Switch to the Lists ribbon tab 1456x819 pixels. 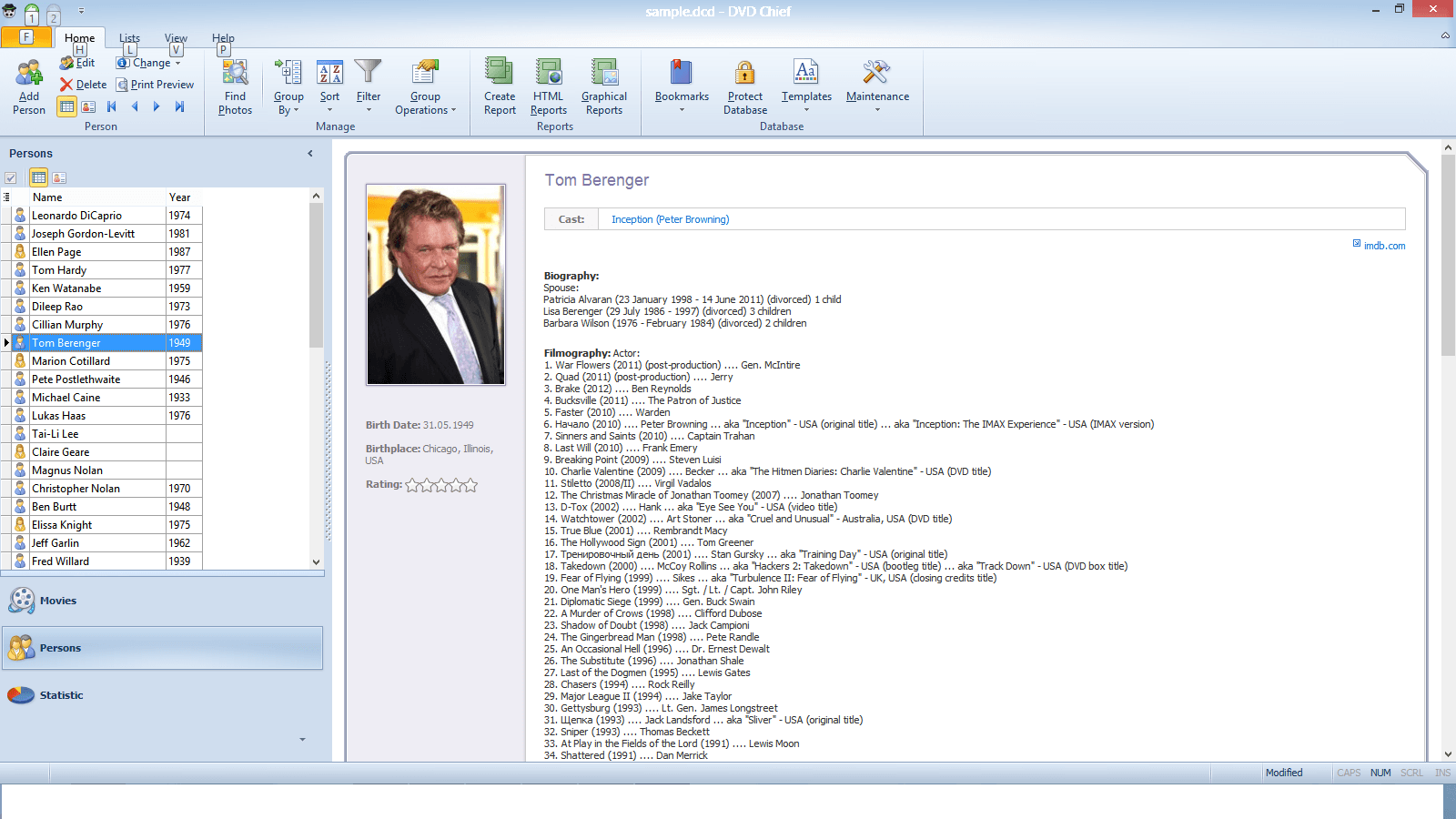(x=129, y=38)
